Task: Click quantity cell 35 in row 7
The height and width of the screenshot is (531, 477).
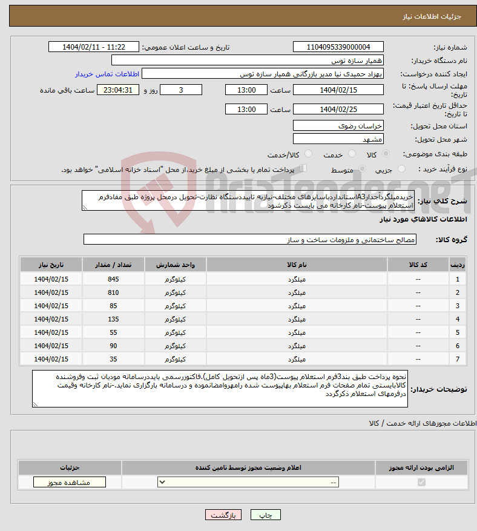Action: pyautogui.click(x=113, y=359)
